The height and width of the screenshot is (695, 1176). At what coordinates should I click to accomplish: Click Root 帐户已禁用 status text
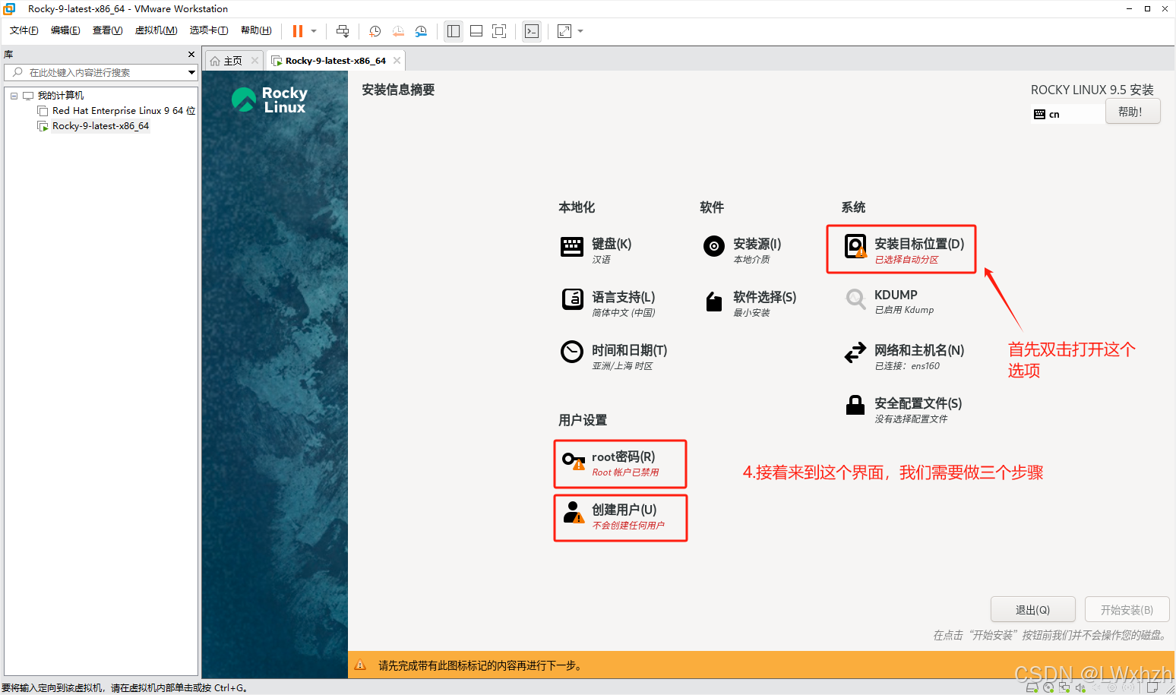coord(625,472)
